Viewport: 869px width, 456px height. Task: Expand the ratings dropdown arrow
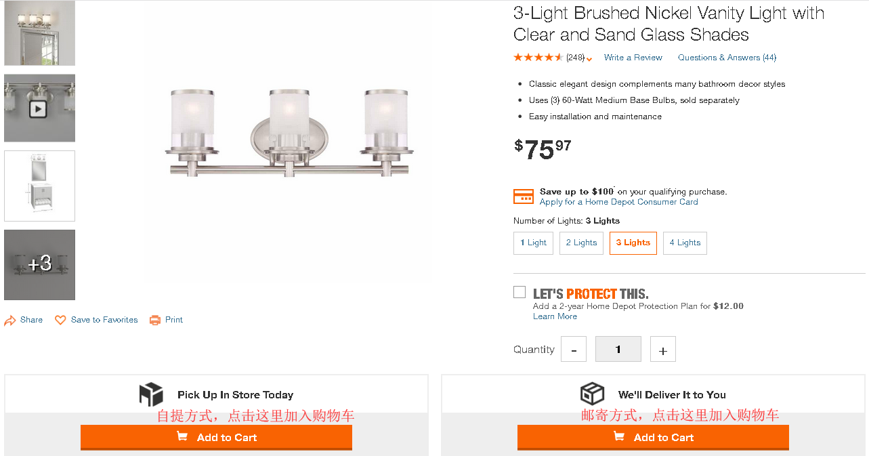(x=589, y=59)
